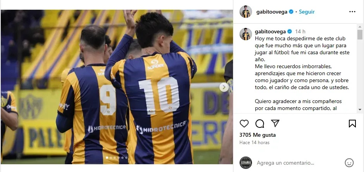The height and width of the screenshot is (172, 364).
Task: Open the three-dot more options menu
Action: coord(352,12)
